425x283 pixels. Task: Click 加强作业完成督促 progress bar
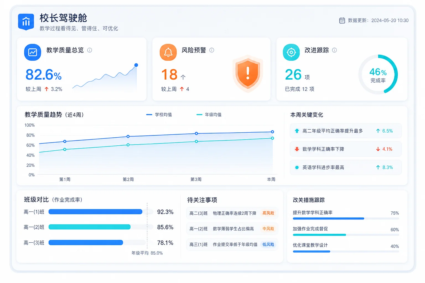(x=346, y=235)
